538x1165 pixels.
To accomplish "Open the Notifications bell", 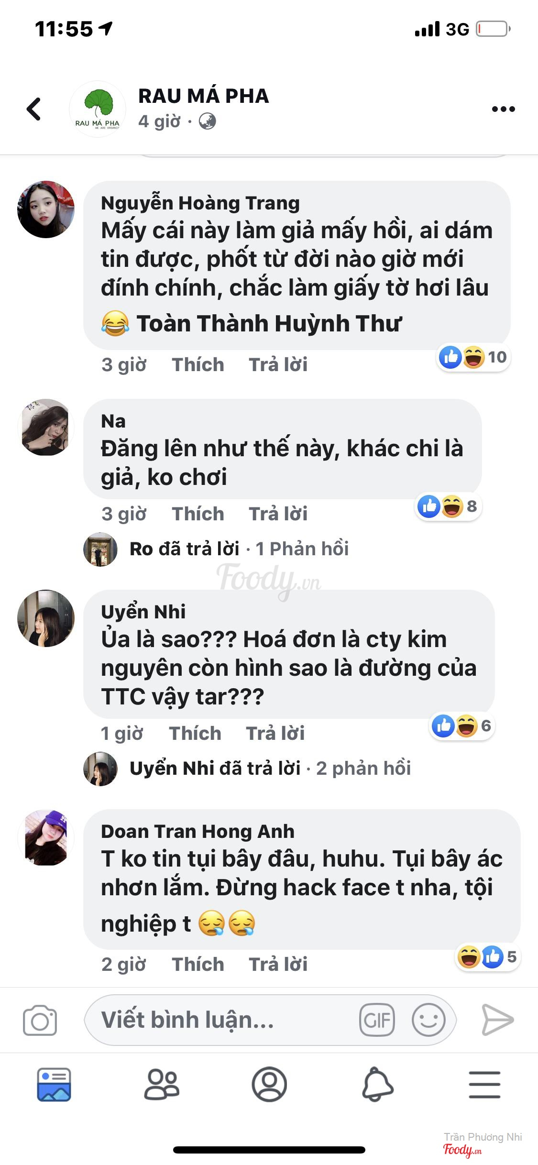I will [x=377, y=1084].
